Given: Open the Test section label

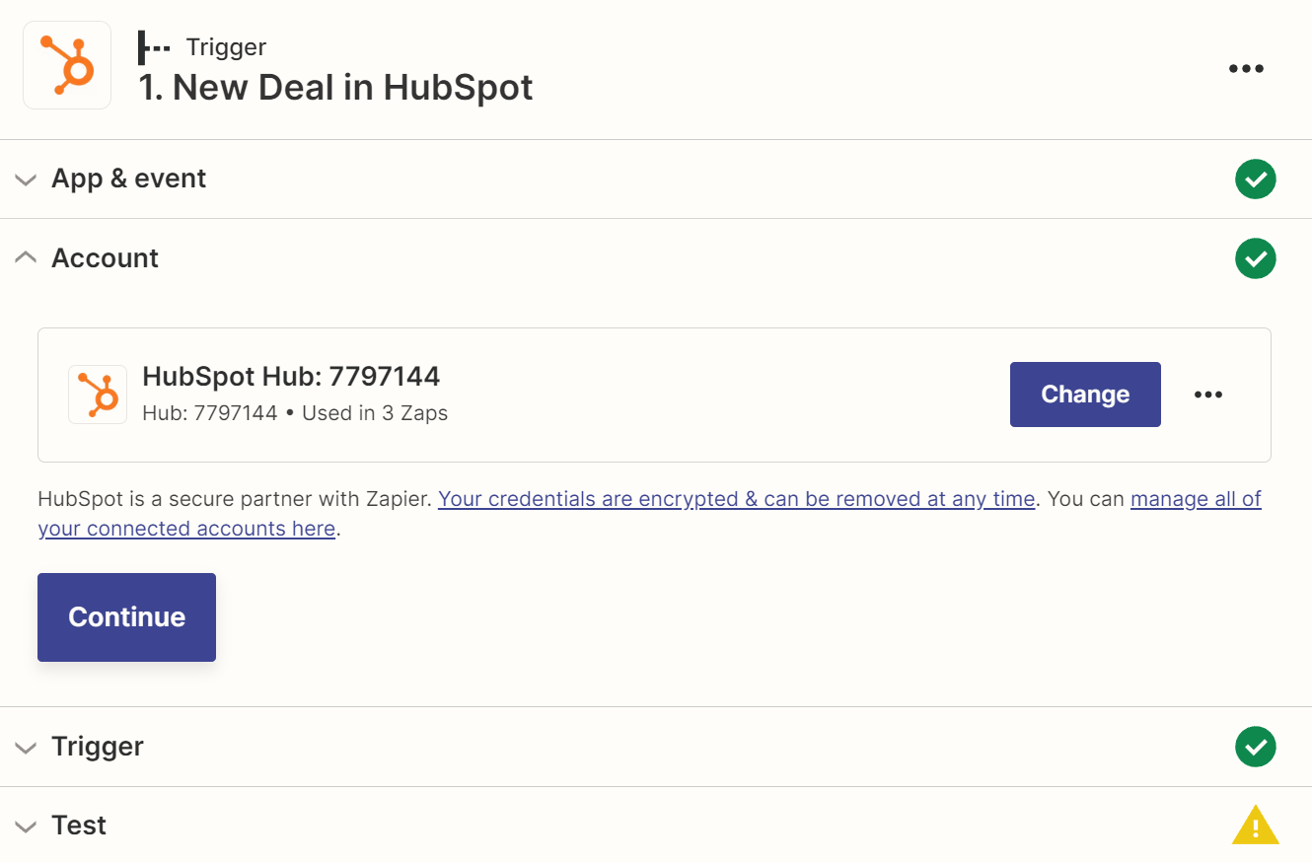Looking at the screenshot, I should tap(79, 825).
